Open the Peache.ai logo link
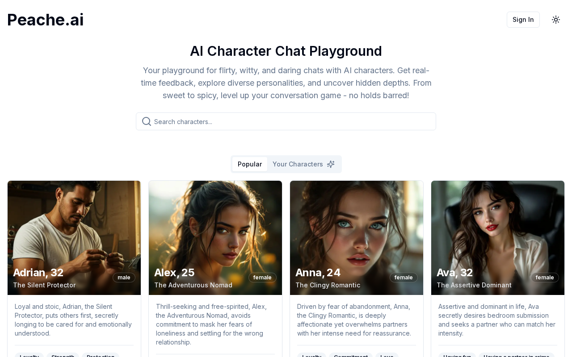Image resolution: width=572 pixels, height=357 pixels. point(46,20)
